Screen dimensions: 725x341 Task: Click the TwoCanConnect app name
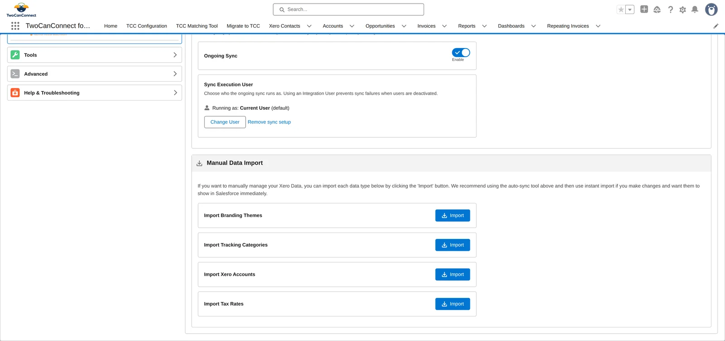58,26
